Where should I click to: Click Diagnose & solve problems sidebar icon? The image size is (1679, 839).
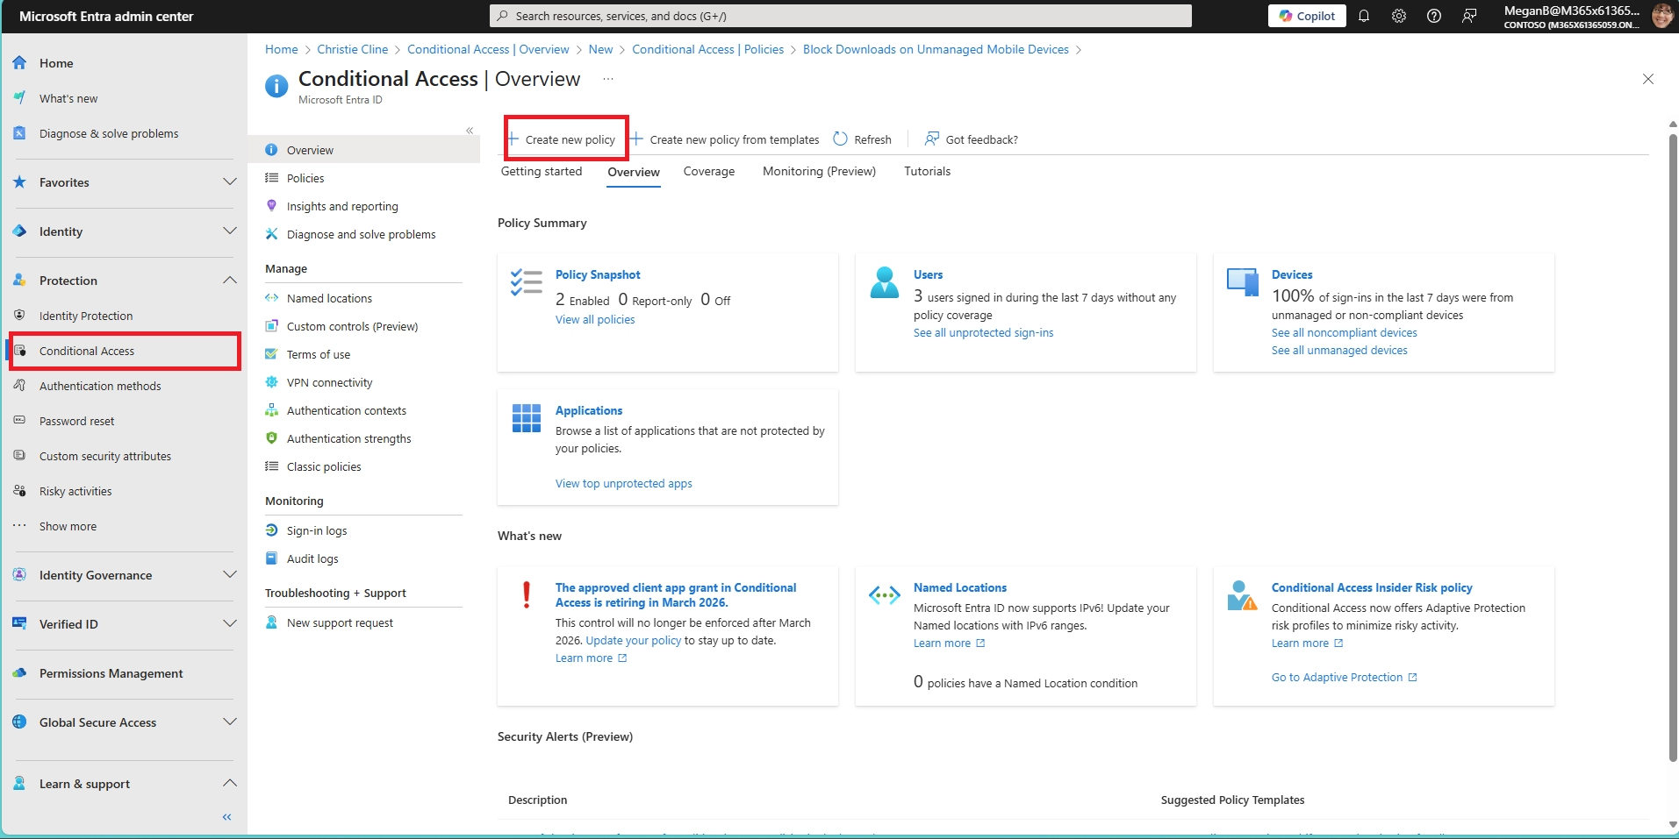[x=19, y=133]
